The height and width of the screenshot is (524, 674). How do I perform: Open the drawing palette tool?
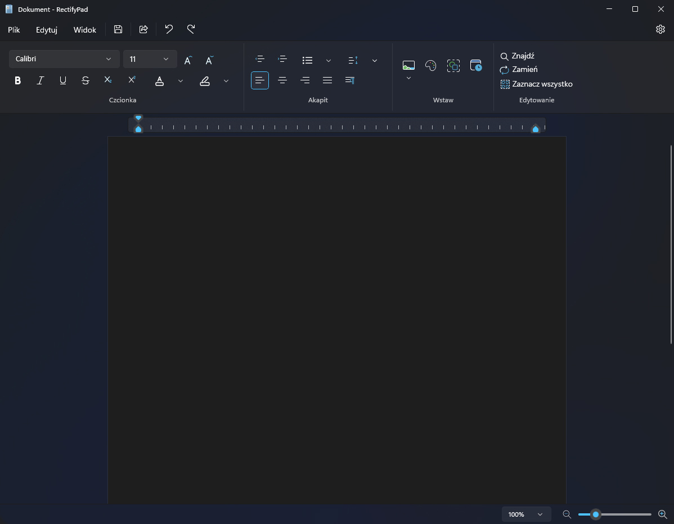pyautogui.click(x=430, y=66)
